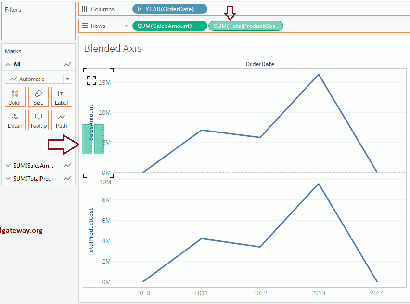Viewport: 410px width, 304px height.
Task: Select the Color button on the Marks card
Action: pos(15,96)
